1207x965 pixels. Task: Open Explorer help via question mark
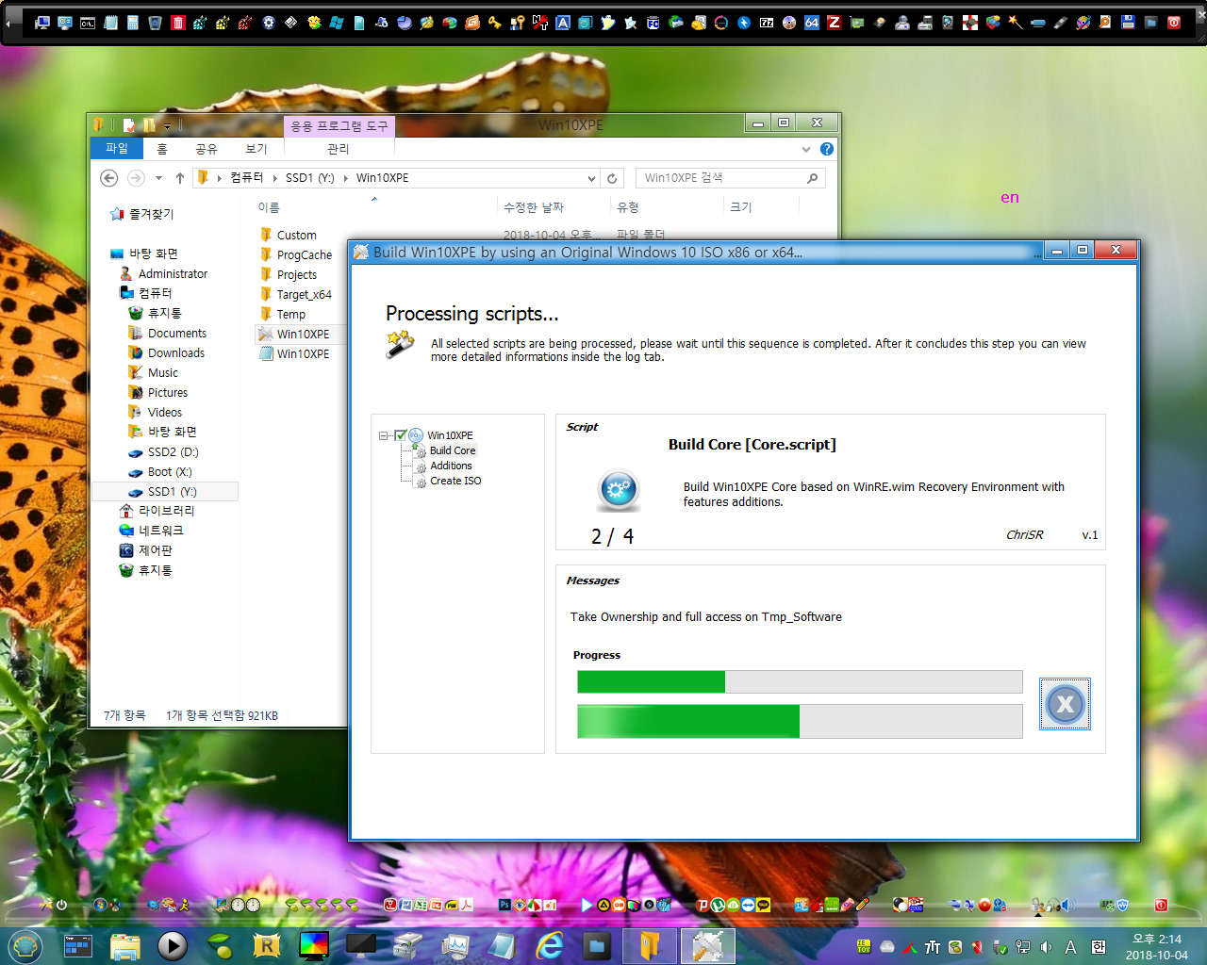click(827, 149)
